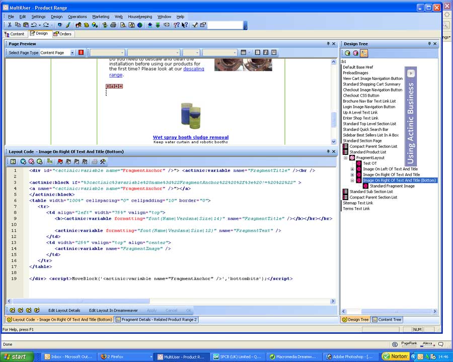
Task: Click the paintbrush icon in main toolbar
Action: pyautogui.click(x=68, y=25)
